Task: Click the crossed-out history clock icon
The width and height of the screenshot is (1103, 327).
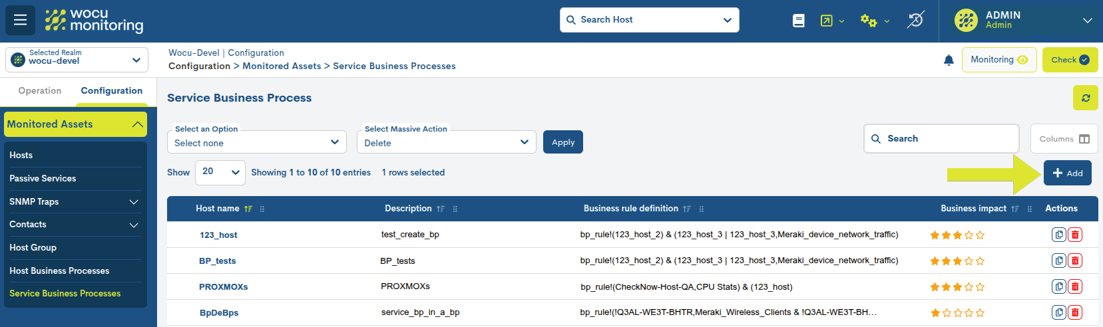Action: click(915, 20)
